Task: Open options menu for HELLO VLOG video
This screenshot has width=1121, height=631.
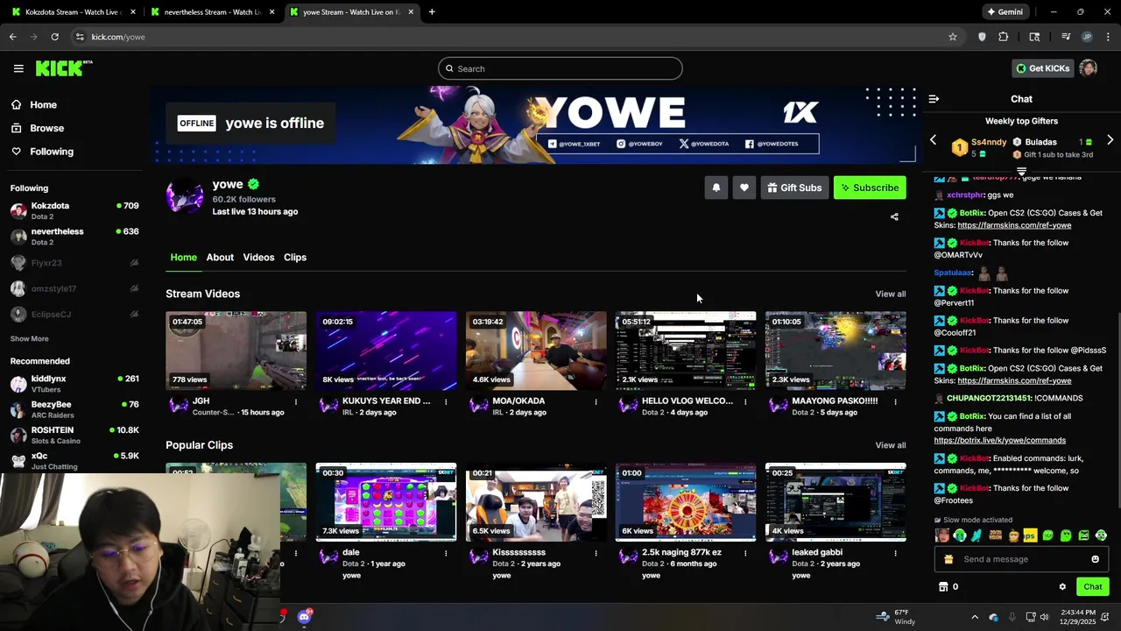Action: tap(745, 402)
